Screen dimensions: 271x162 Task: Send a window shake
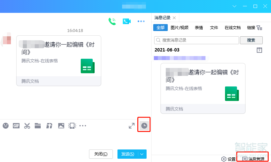point(72,126)
